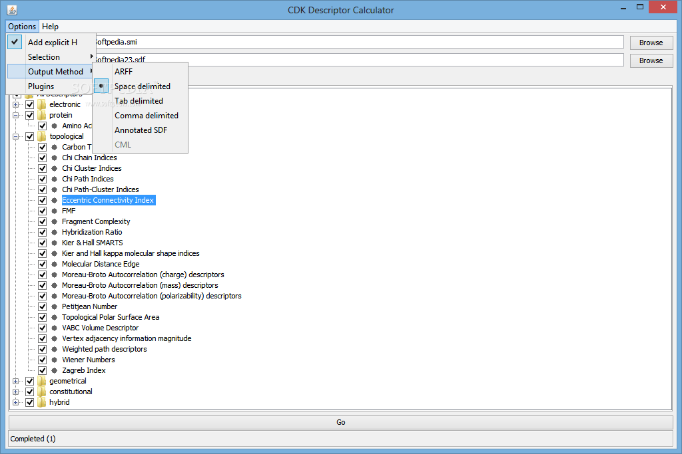This screenshot has width=682, height=454.
Task: Click the input file path field with .smi
Action: 359,42
